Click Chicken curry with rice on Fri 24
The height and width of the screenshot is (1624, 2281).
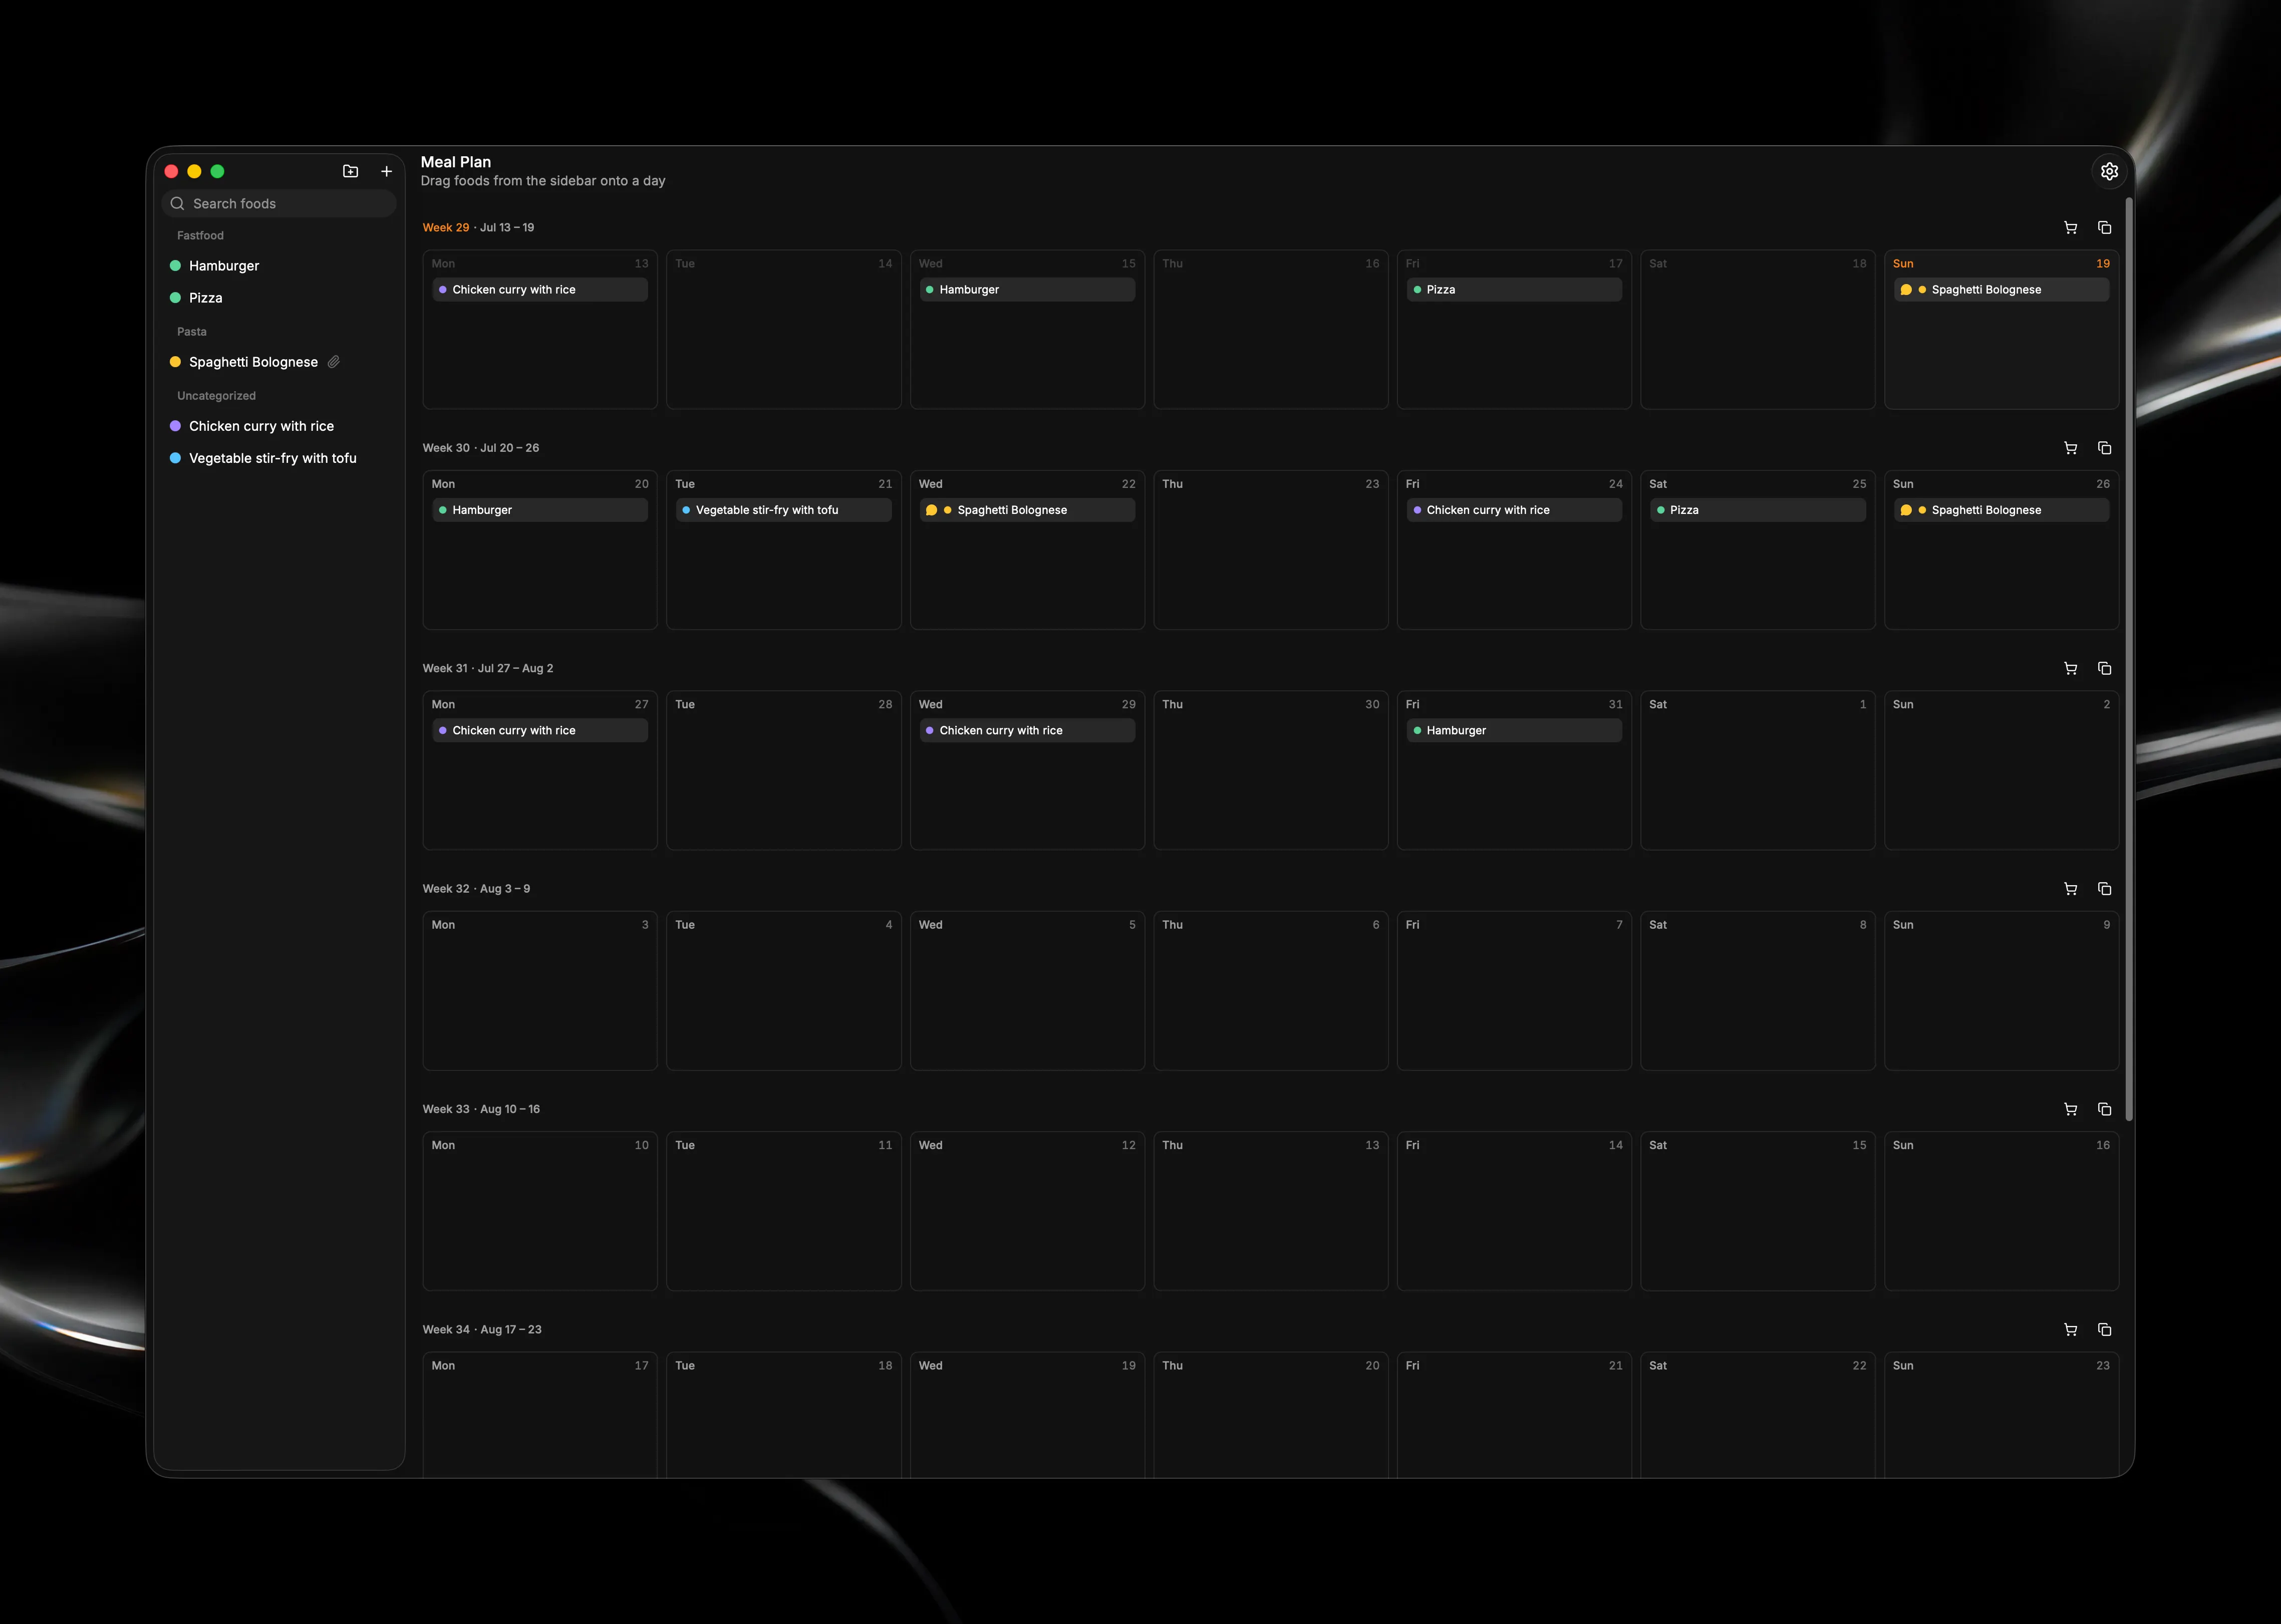coord(1514,510)
